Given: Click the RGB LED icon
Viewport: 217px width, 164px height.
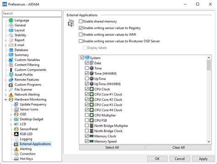Looking at the screenshot, I should point(16,134).
